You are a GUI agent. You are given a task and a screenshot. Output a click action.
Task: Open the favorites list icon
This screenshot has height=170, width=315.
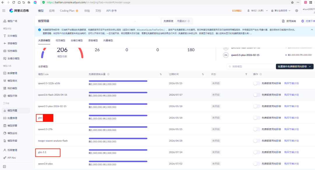[x=29, y=2]
